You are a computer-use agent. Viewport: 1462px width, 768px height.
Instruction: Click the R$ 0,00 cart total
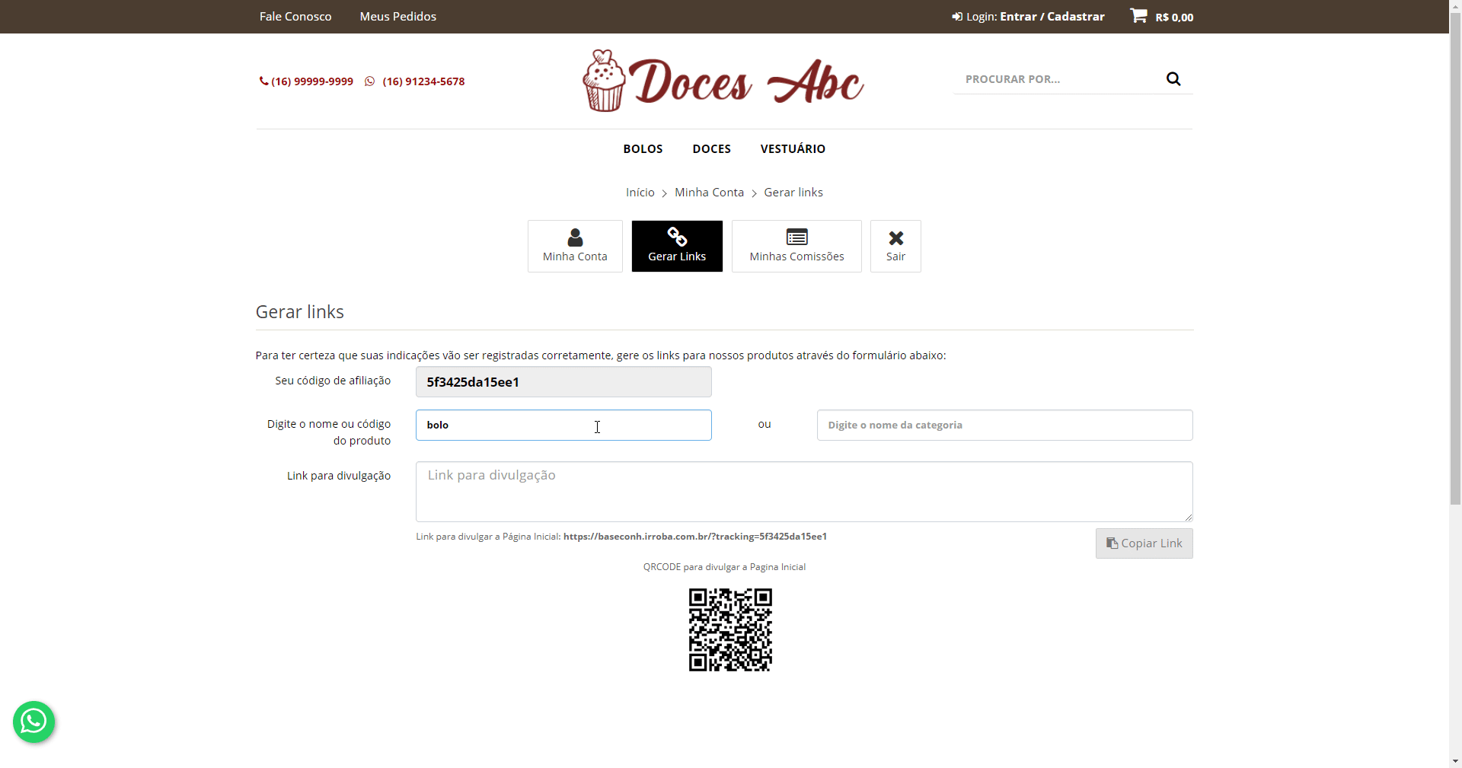(1174, 18)
